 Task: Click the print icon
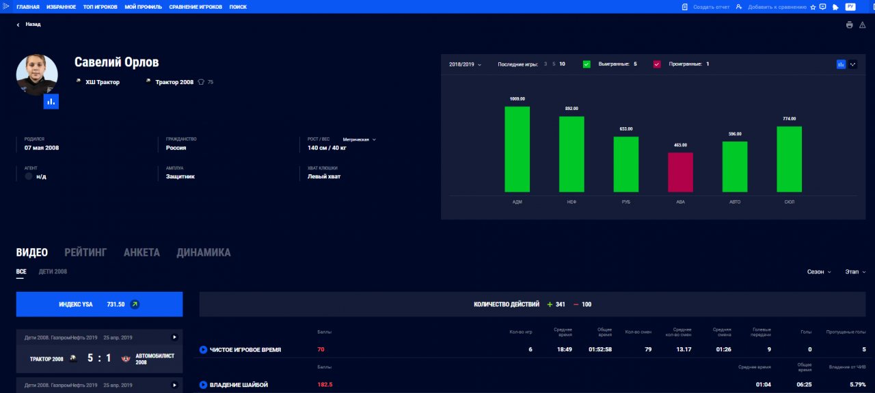pos(849,25)
